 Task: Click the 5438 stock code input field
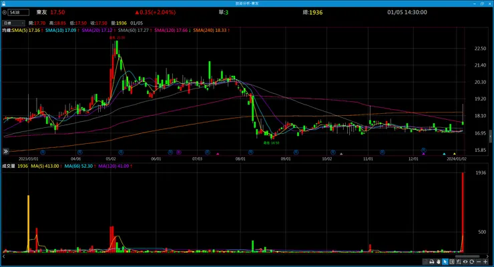click(x=19, y=13)
